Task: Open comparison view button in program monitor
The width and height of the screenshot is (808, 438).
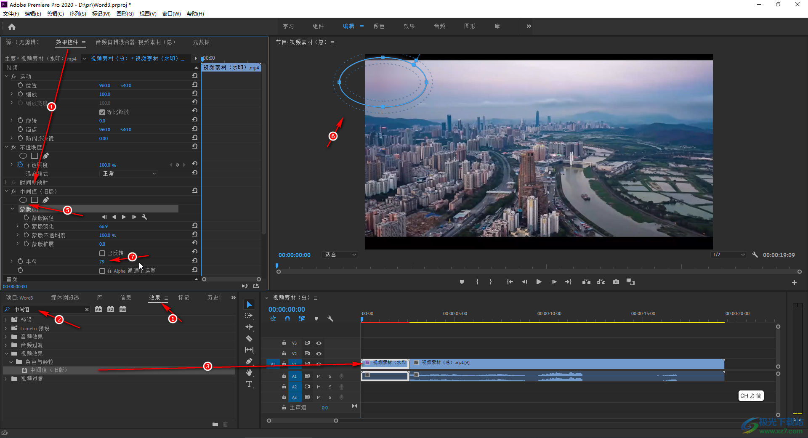Action: (x=630, y=282)
